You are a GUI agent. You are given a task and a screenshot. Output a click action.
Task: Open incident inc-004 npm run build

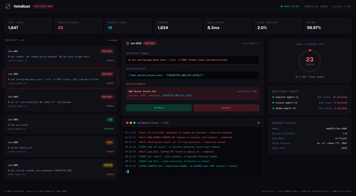61,124
